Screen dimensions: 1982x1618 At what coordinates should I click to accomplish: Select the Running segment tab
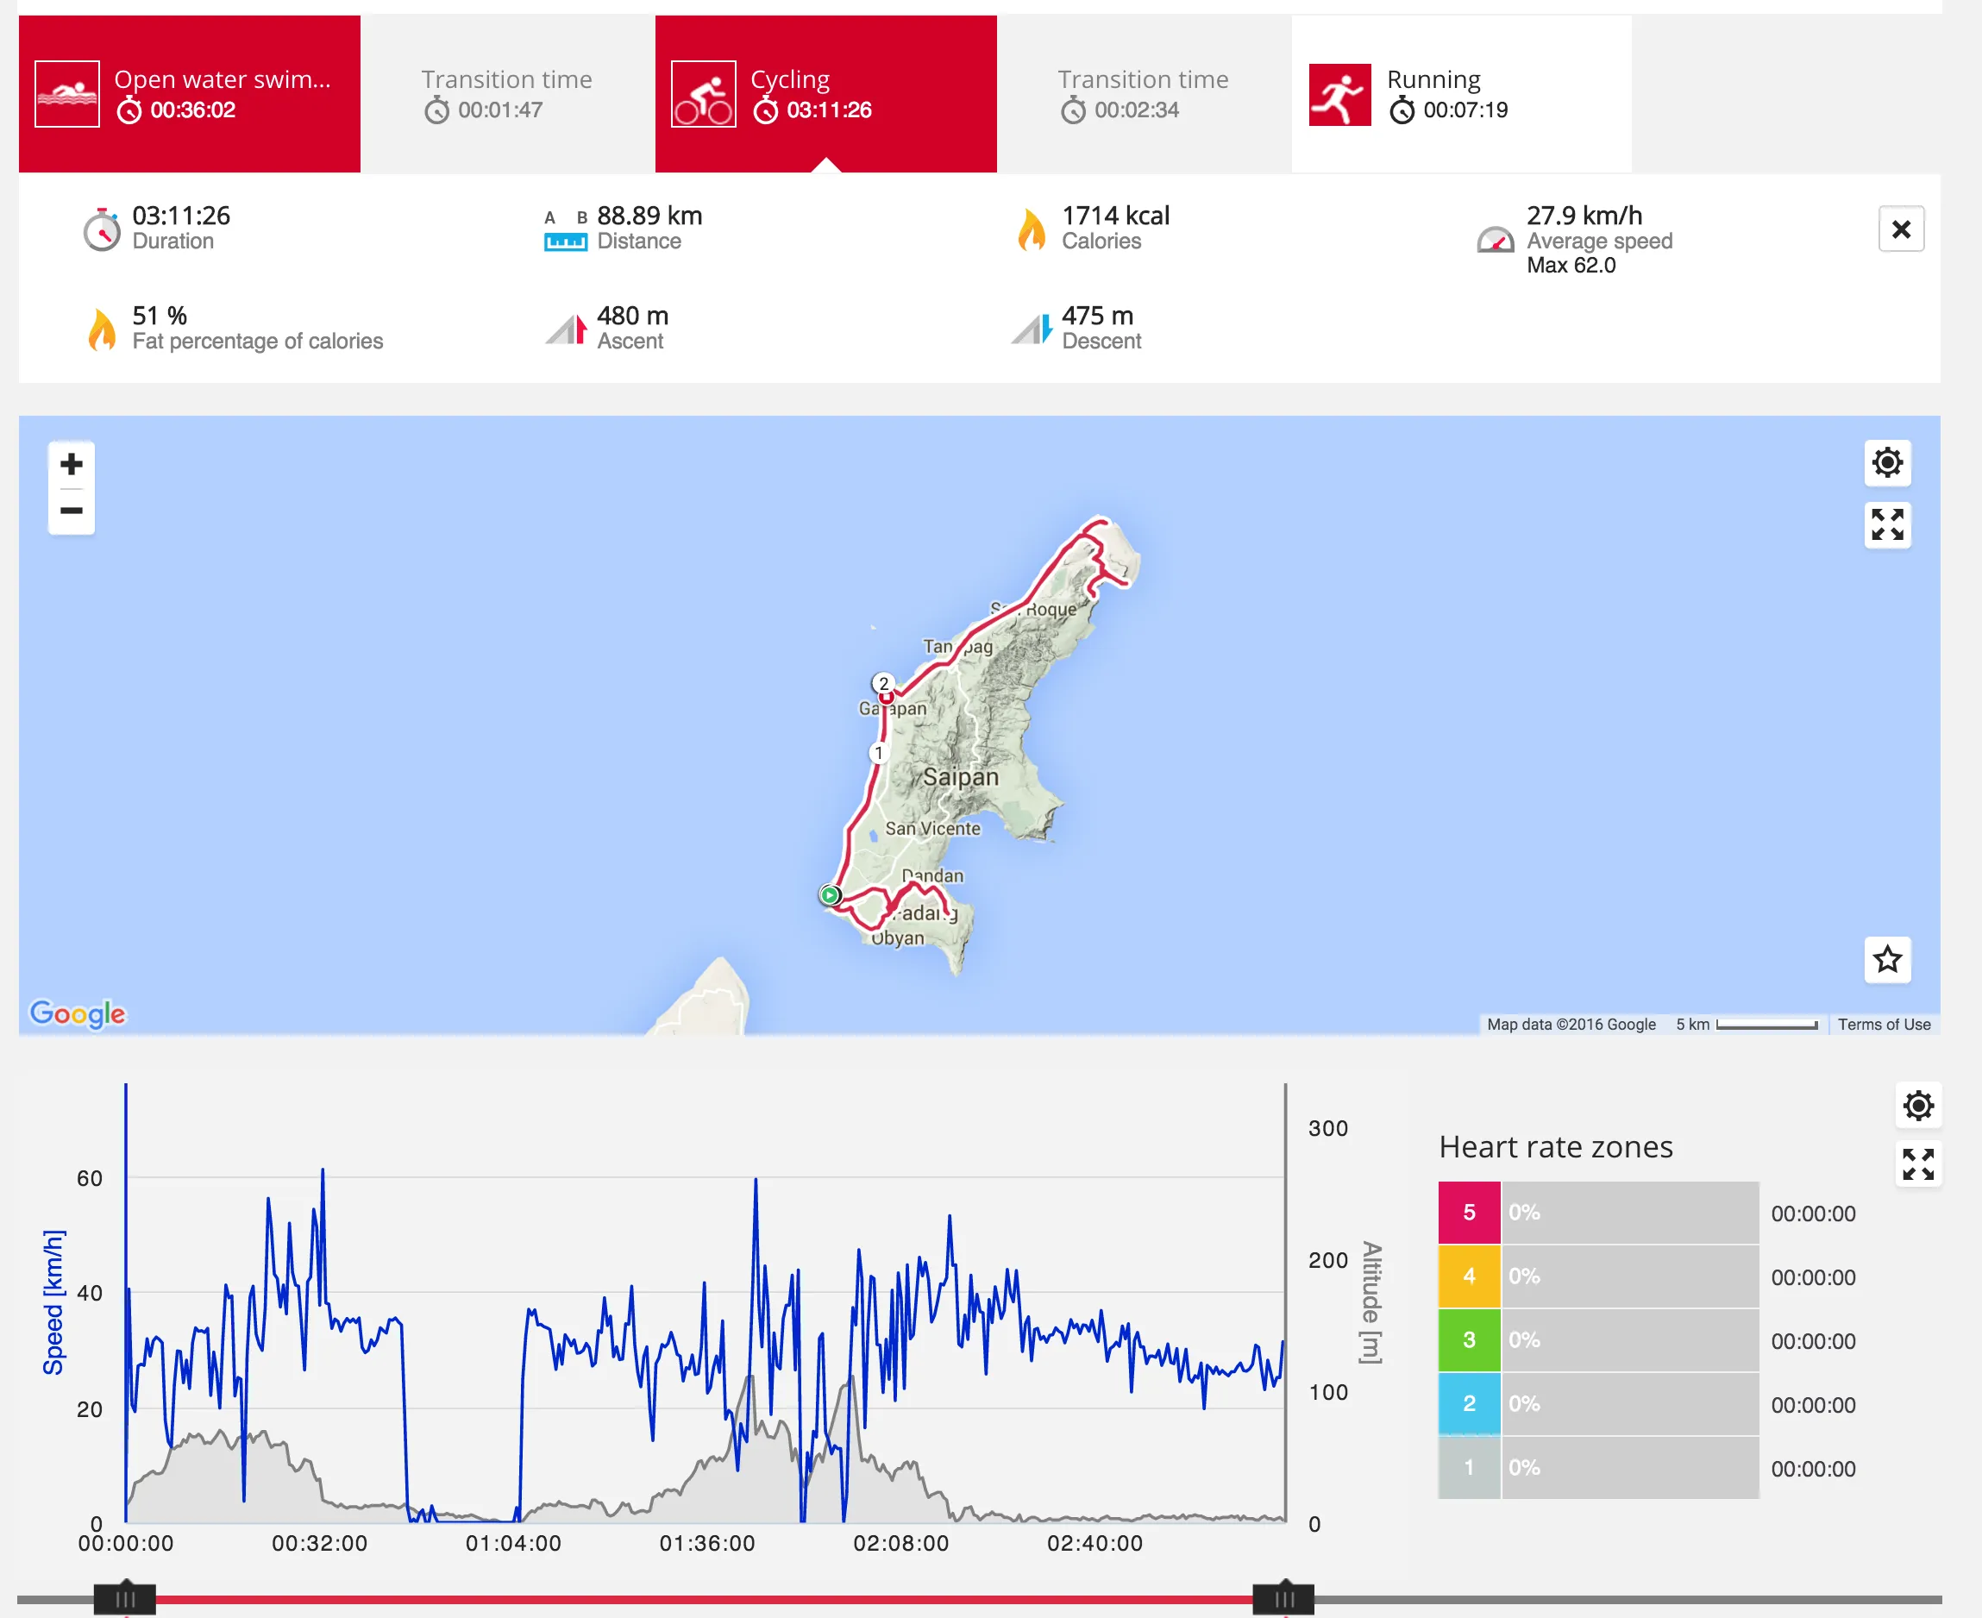point(1460,93)
